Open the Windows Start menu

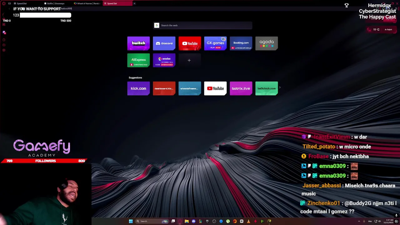(131, 221)
